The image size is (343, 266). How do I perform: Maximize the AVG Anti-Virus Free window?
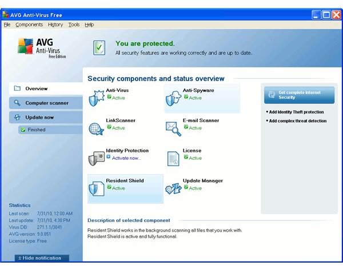click(326, 15)
